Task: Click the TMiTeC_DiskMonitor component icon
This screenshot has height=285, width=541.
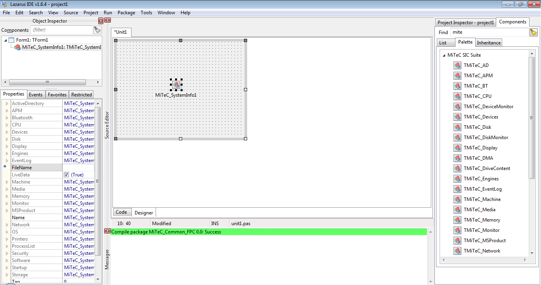Action: point(458,138)
